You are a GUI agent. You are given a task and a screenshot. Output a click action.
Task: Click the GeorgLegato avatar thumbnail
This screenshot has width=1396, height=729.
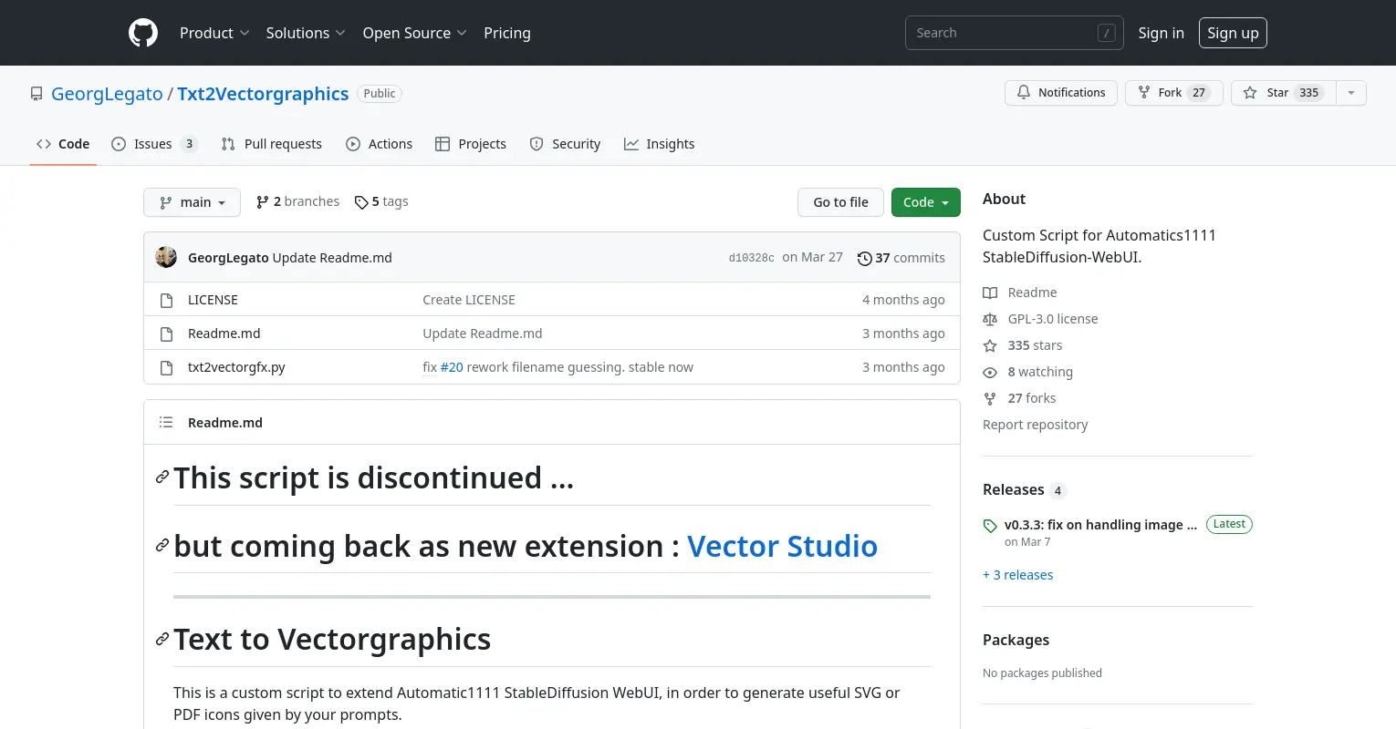point(166,258)
